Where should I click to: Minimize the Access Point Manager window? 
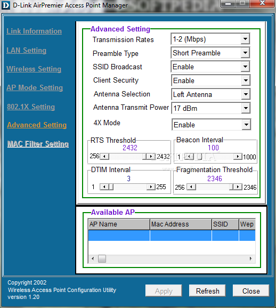[x=228, y=3]
